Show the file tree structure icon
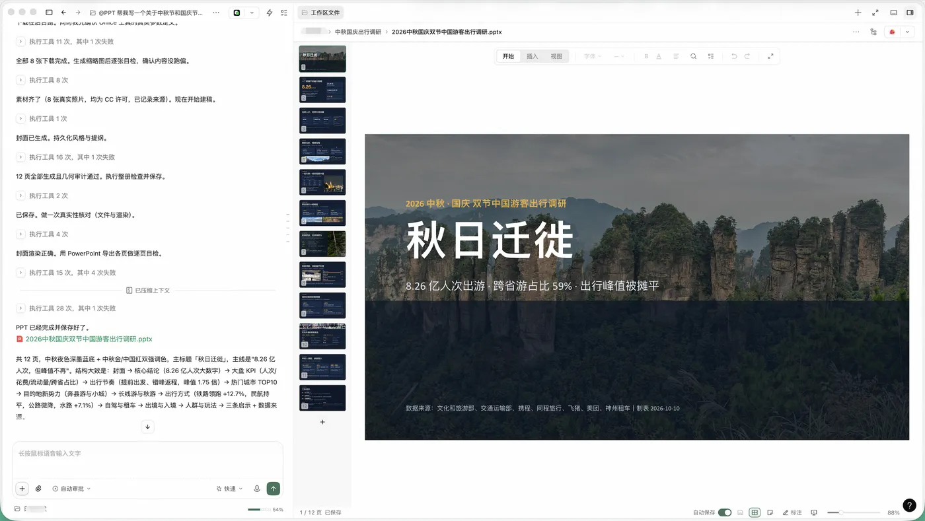 (x=873, y=32)
